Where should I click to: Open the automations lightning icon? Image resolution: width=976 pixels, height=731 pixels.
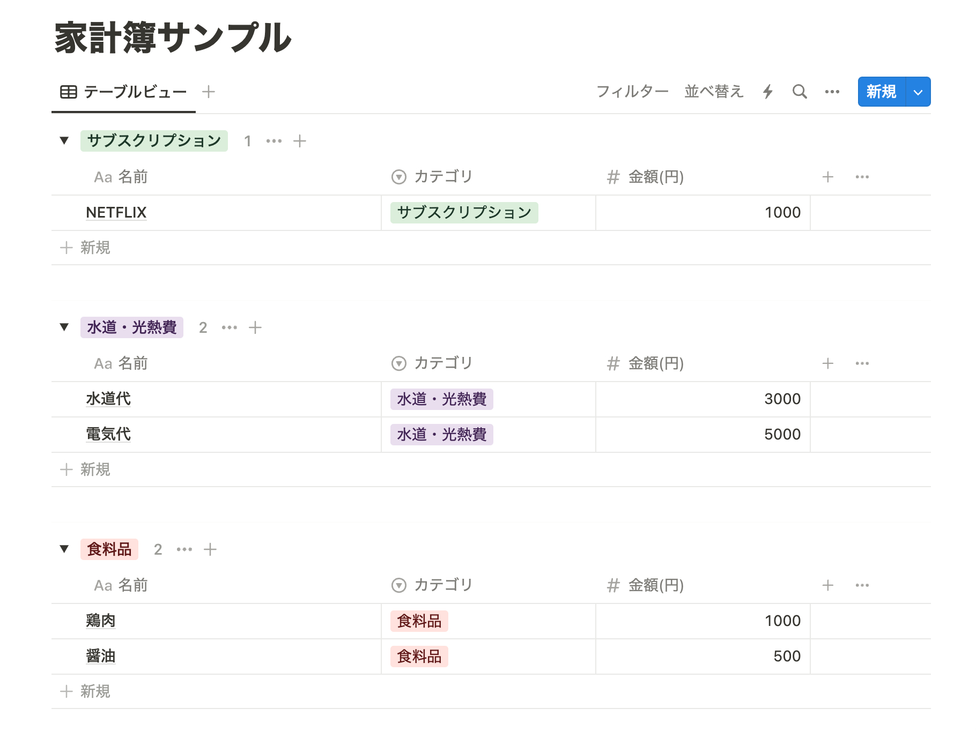pos(768,92)
